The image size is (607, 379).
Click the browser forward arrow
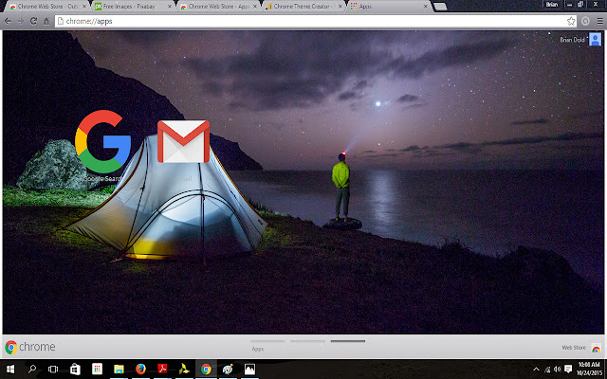(21, 21)
